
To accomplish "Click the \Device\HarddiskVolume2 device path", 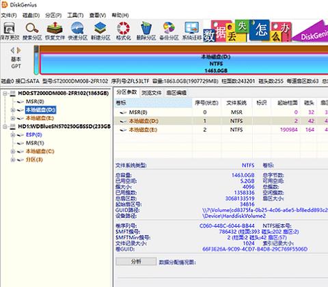I will (x=234, y=216).
